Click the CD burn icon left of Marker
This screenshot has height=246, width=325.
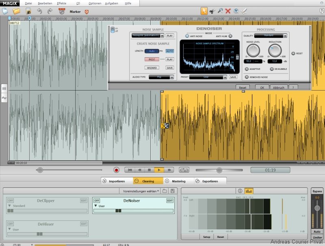62,11
